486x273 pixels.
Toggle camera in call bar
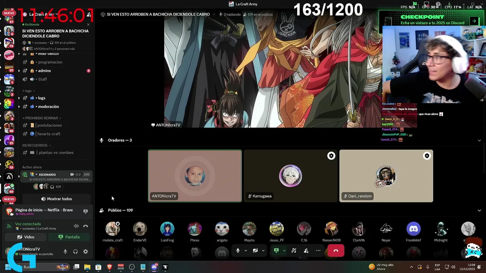pyautogui.click(x=255, y=251)
